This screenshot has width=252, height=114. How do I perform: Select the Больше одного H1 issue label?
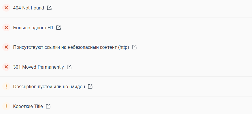pos(33,28)
